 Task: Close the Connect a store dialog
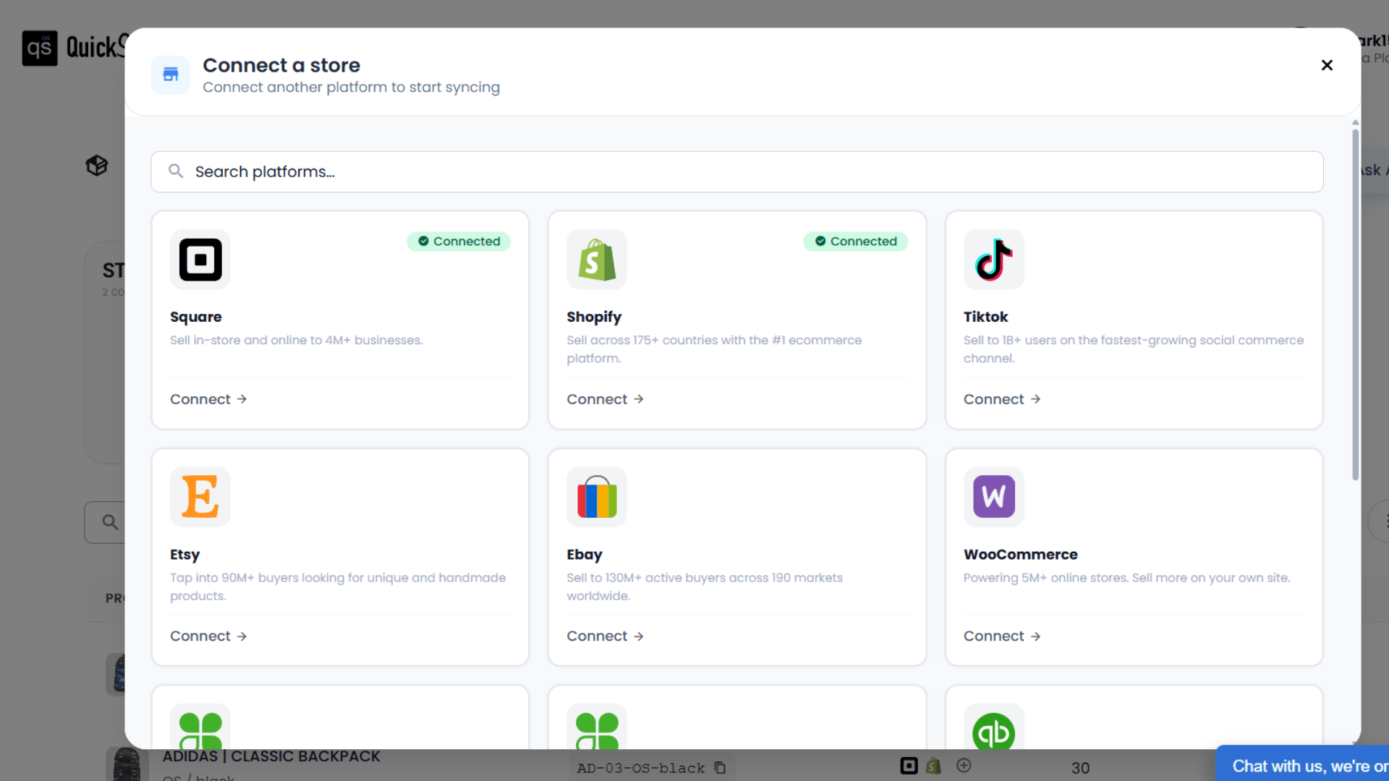click(1327, 65)
